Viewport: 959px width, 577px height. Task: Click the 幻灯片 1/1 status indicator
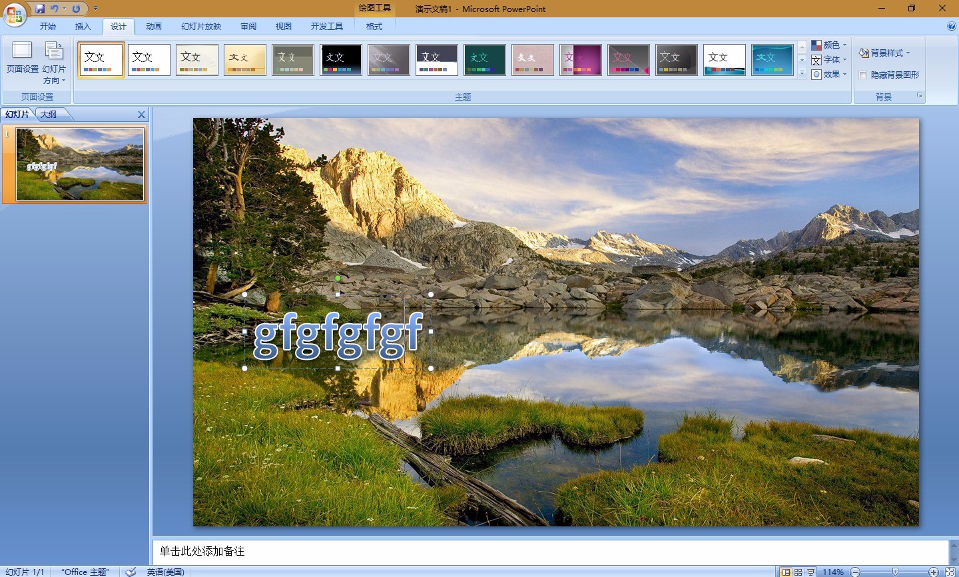pyautogui.click(x=25, y=572)
